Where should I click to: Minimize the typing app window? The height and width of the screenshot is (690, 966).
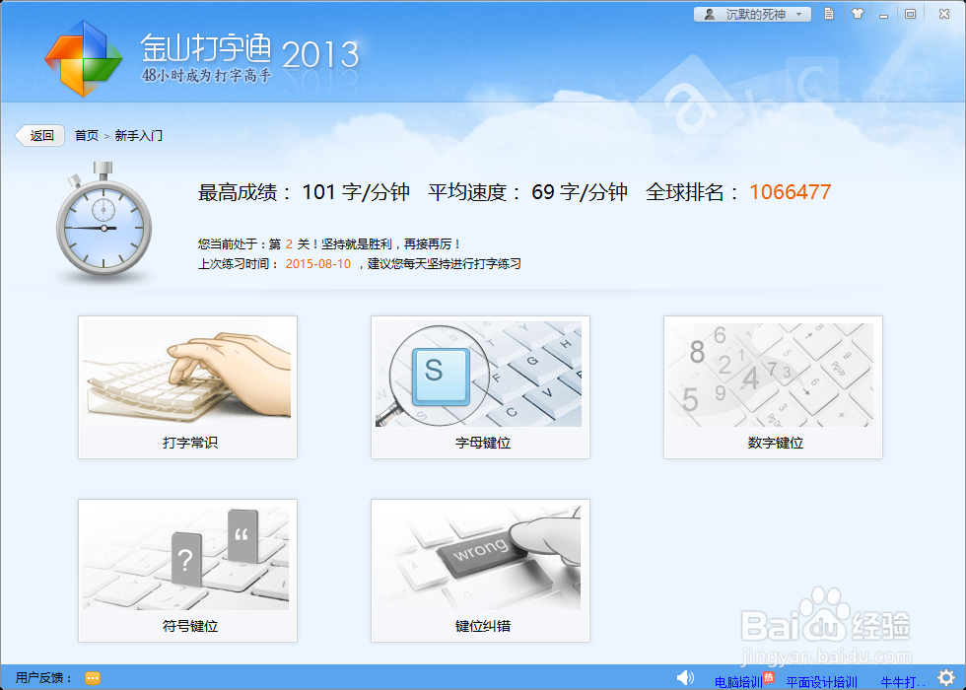[883, 15]
